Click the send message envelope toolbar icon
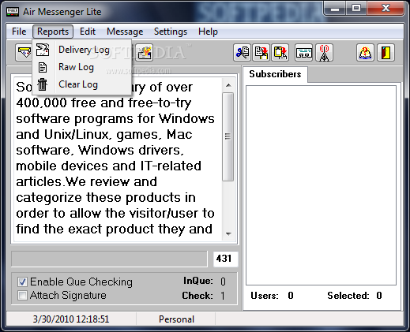Viewport: 410px width, 332px height. (24, 53)
